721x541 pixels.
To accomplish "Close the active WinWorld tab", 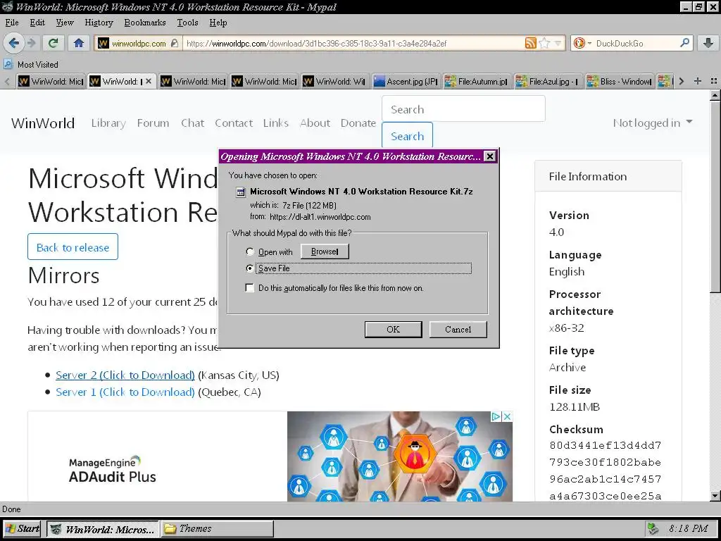I will tap(149, 81).
